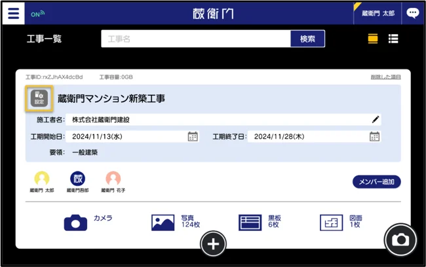Open the hamburger menu
The height and width of the screenshot is (267, 426).
(x=14, y=13)
